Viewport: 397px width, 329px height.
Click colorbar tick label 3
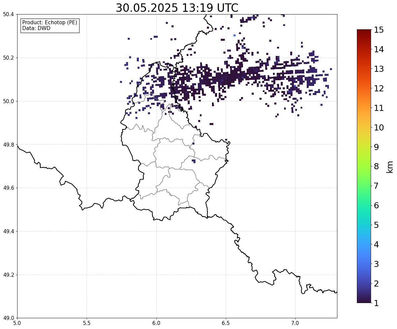pyautogui.click(x=376, y=264)
